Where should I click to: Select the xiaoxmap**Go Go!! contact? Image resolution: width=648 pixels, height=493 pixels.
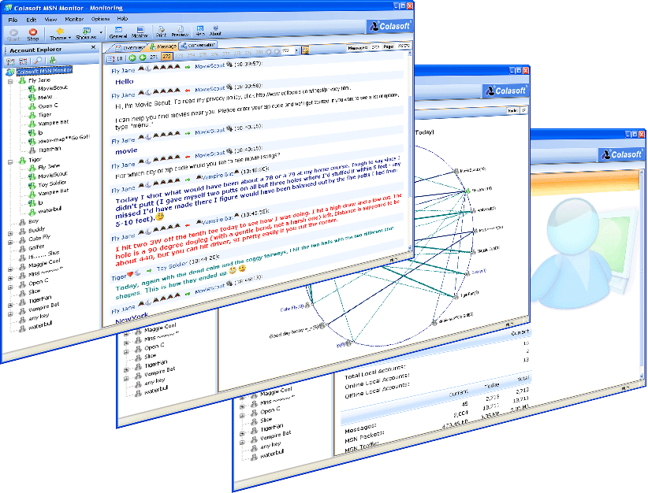coord(64,139)
